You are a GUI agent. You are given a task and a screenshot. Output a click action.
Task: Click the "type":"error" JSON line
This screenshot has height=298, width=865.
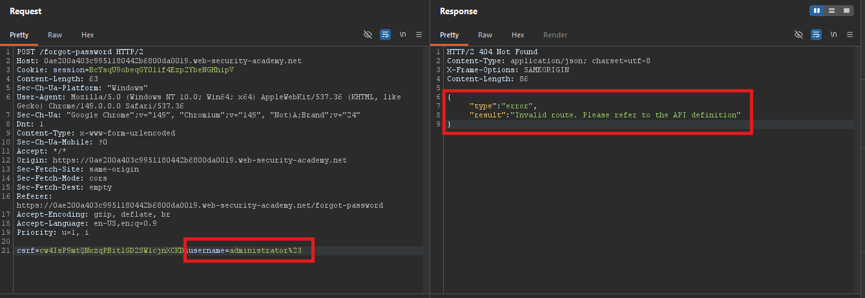503,106
